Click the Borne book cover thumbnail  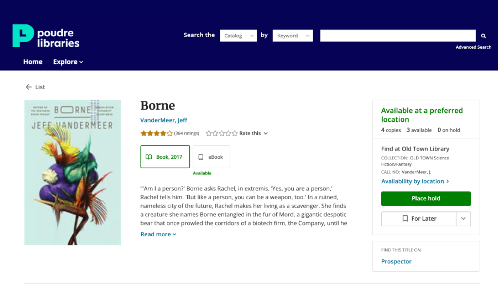72,172
